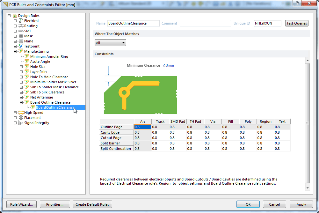Click Create Default Rules button

92,204
